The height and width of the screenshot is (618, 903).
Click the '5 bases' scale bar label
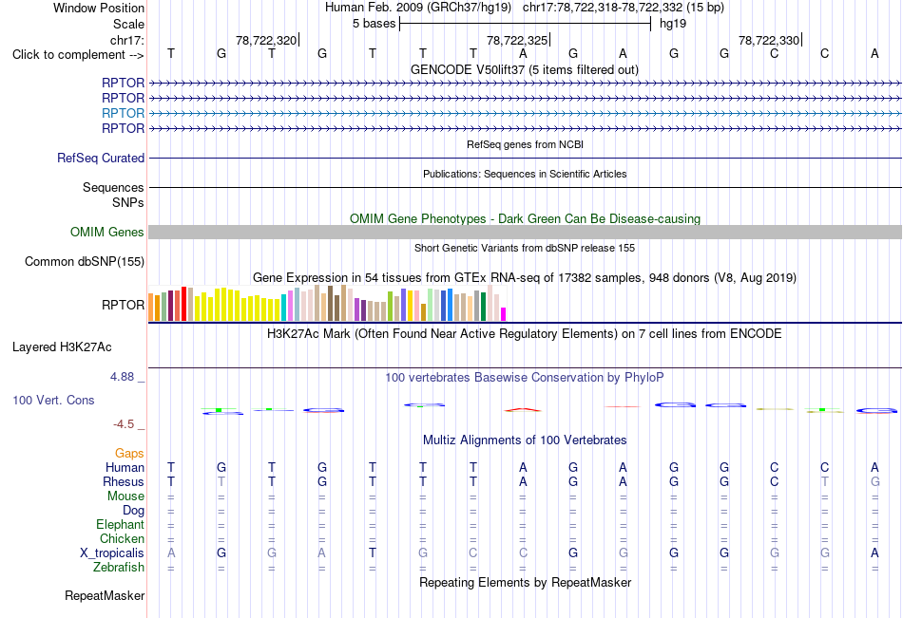[x=375, y=24]
